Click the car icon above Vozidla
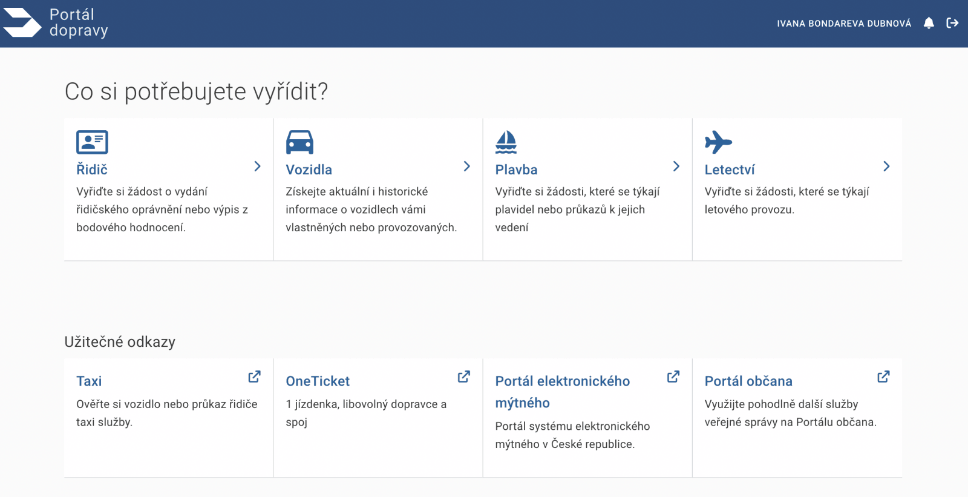Image resolution: width=968 pixels, height=497 pixels. click(x=299, y=142)
